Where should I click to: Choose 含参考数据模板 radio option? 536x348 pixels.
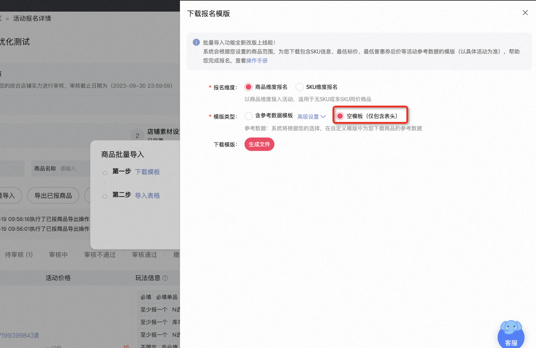pos(249,116)
